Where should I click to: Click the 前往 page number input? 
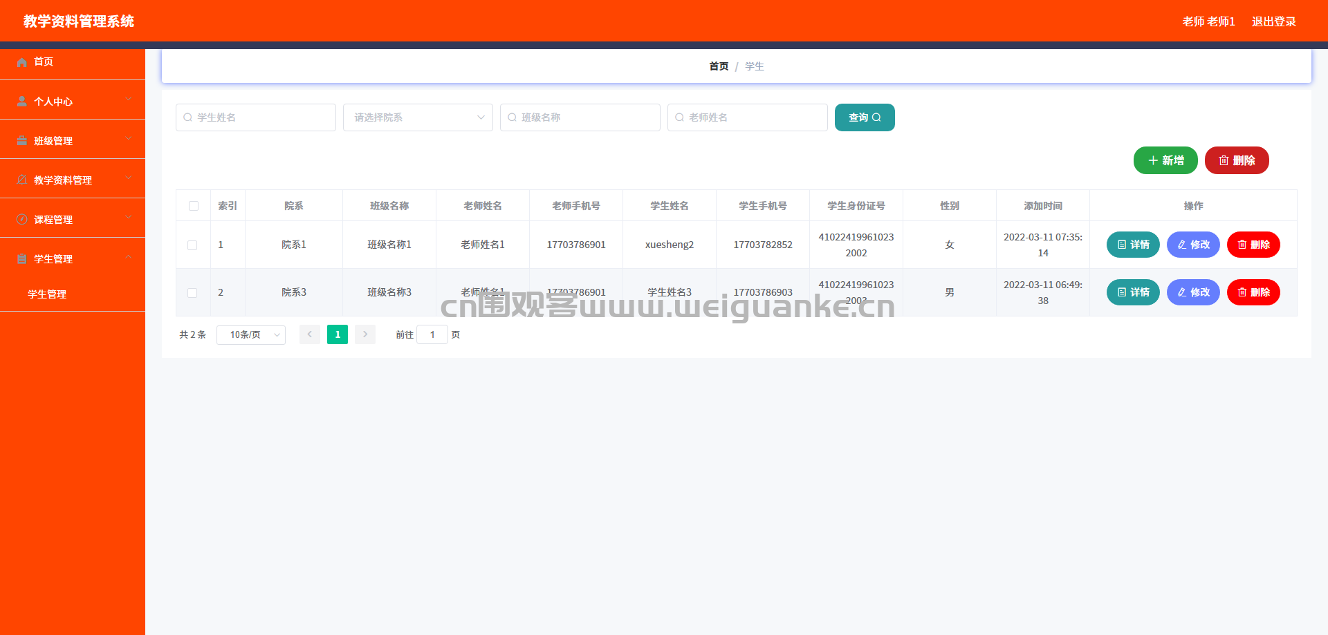pyautogui.click(x=432, y=334)
